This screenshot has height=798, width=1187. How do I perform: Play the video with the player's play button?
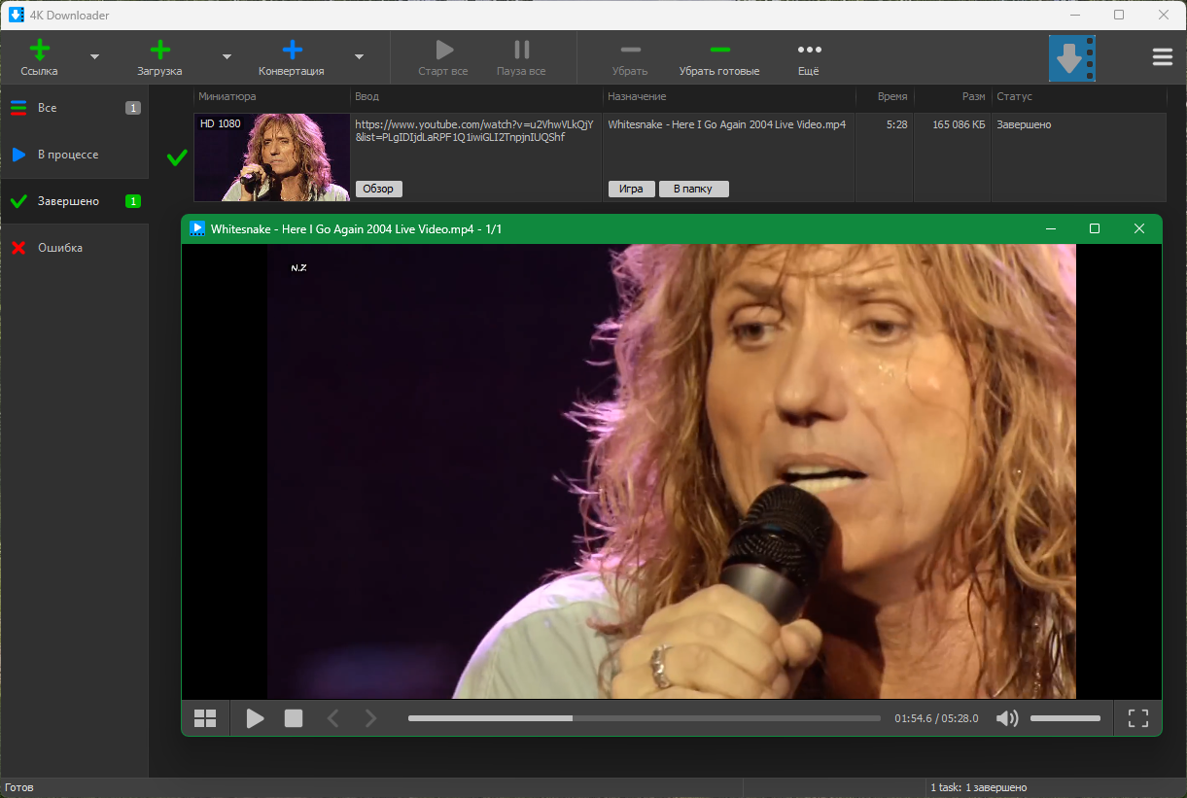click(255, 718)
